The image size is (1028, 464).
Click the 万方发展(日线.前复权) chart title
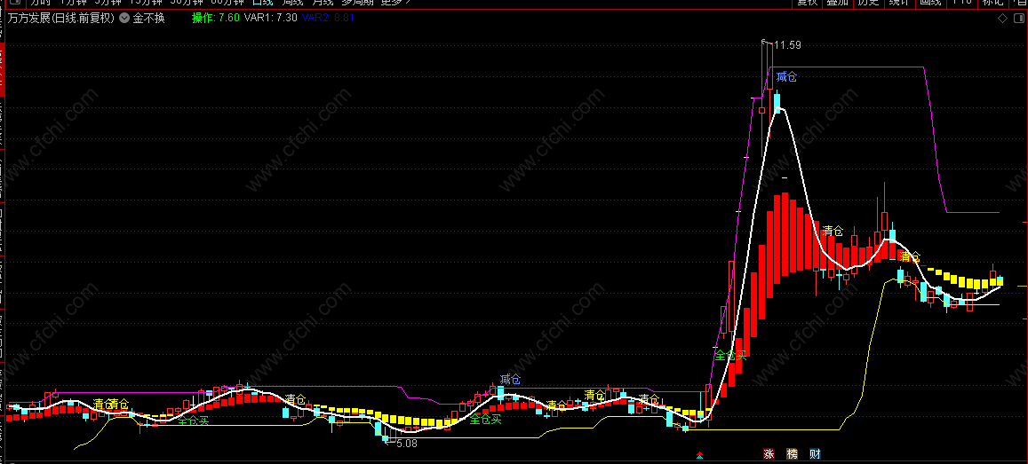tap(60, 19)
